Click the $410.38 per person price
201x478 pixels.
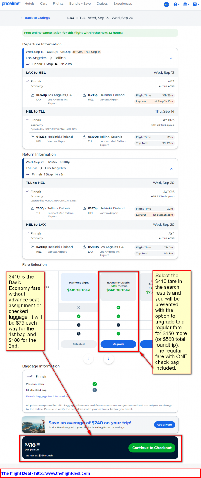point(32,445)
